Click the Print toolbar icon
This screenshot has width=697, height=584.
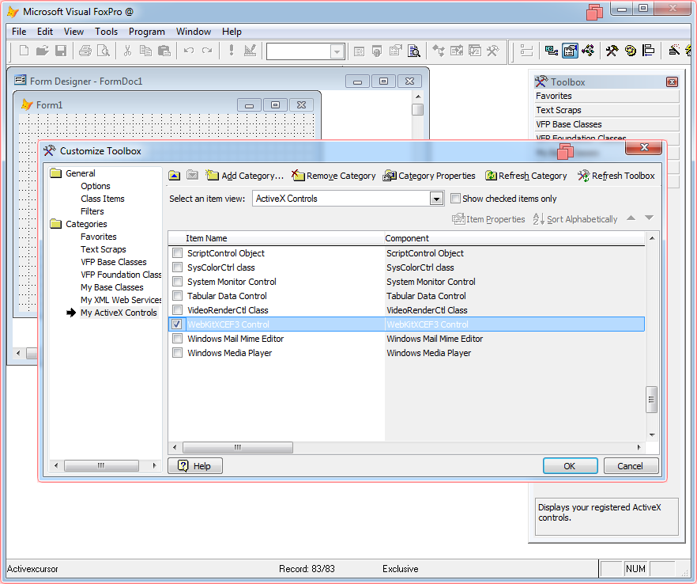[85, 51]
